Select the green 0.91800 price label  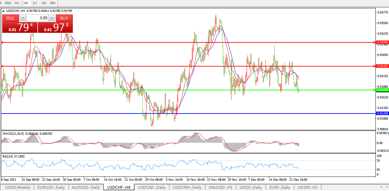tap(382, 90)
